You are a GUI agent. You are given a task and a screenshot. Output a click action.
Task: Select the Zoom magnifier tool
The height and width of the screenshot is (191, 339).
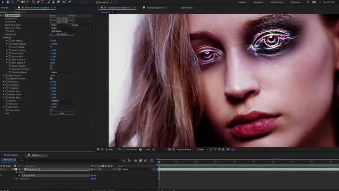pyautogui.click(x=12, y=2)
